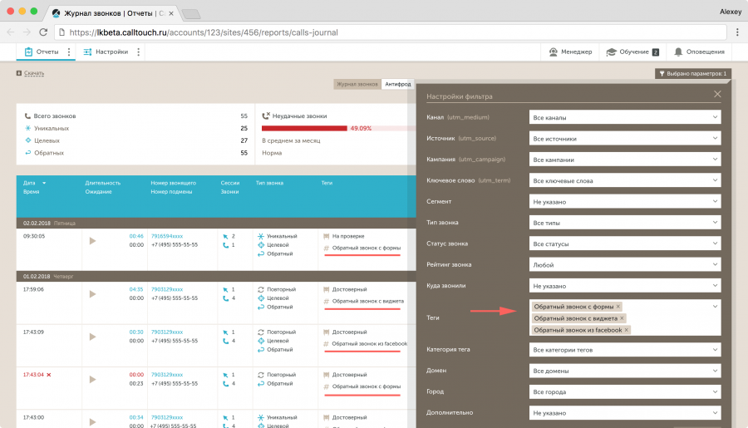Open the kebab menu next to Отчеты
This screenshot has height=428, width=748.
(x=69, y=52)
